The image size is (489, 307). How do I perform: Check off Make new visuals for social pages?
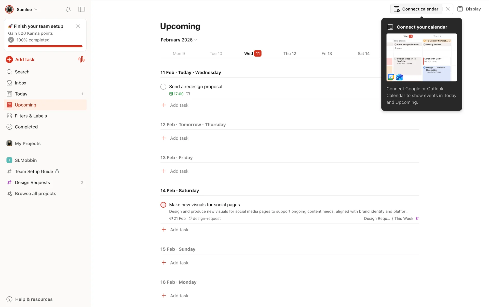[x=163, y=205]
